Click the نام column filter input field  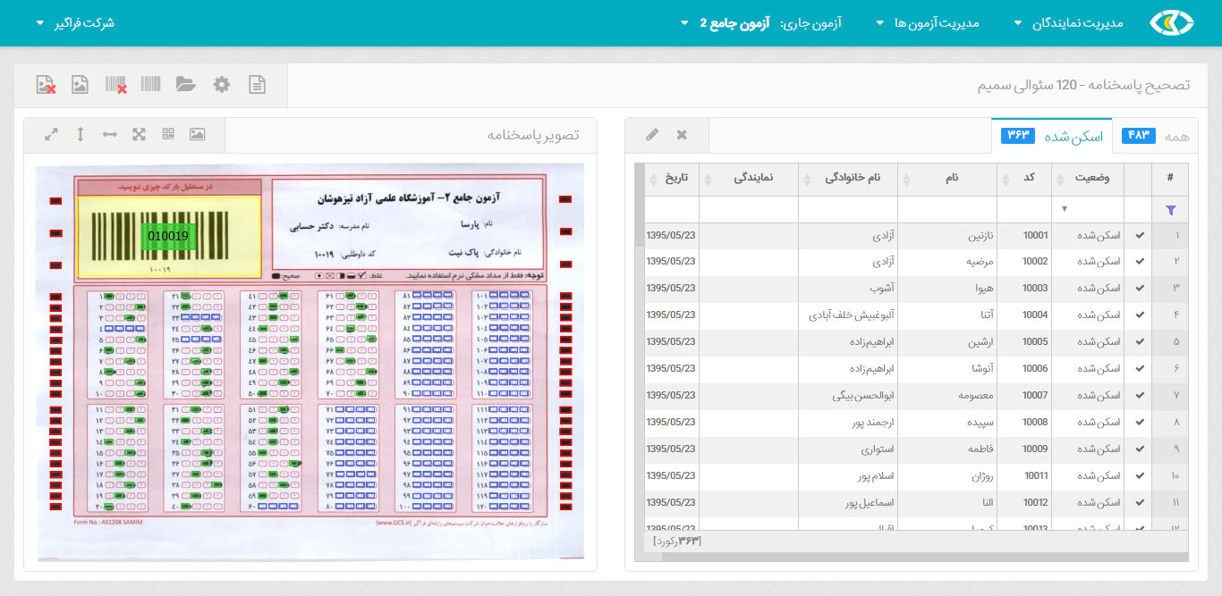[946, 210]
